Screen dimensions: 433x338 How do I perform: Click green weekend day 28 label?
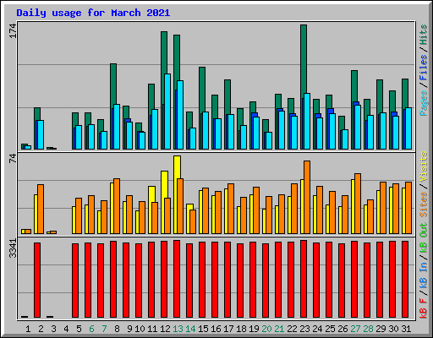coord(368,329)
